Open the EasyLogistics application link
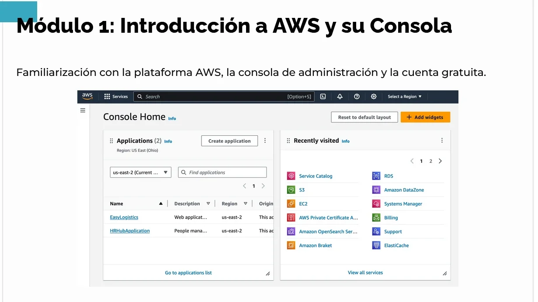 click(124, 217)
